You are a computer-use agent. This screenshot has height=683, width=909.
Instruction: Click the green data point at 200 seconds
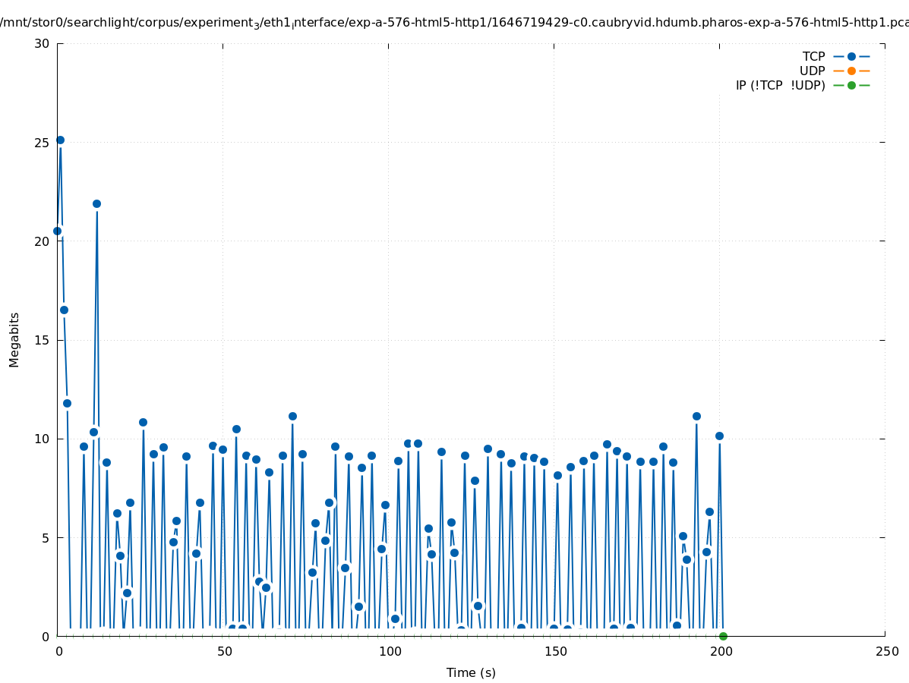[x=723, y=636]
